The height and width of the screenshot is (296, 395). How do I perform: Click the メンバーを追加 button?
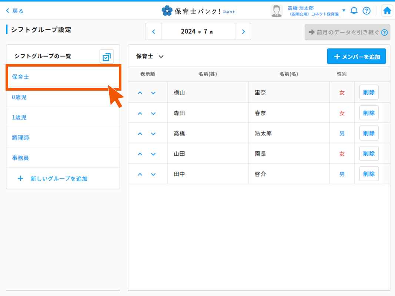[356, 56]
